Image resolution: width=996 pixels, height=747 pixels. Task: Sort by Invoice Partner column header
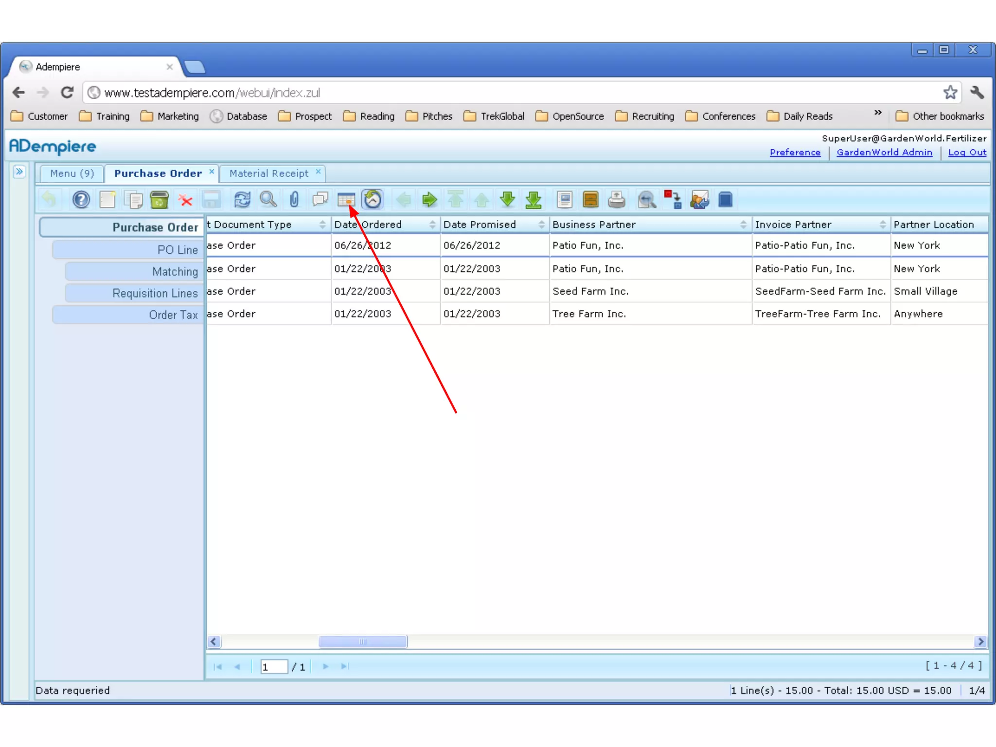tap(821, 225)
